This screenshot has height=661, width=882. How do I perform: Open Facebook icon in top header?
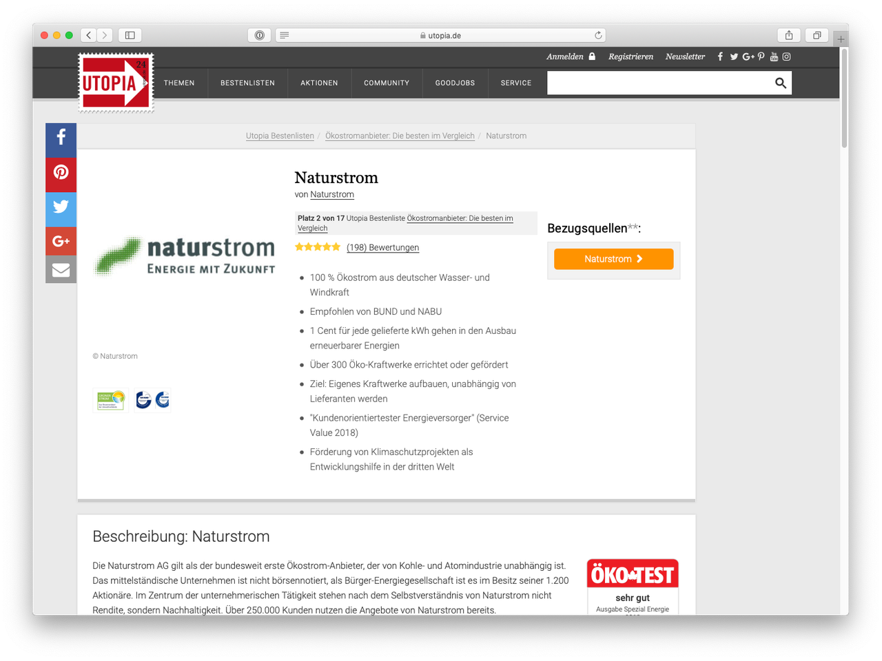[x=720, y=56]
